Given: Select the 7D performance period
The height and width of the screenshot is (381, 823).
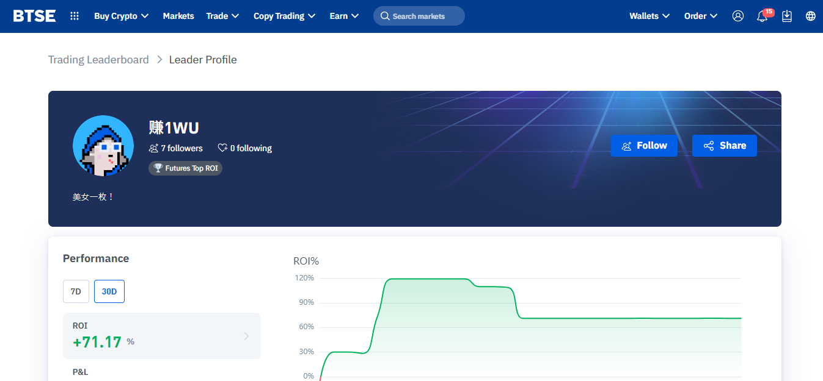Looking at the screenshot, I should 76,291.
